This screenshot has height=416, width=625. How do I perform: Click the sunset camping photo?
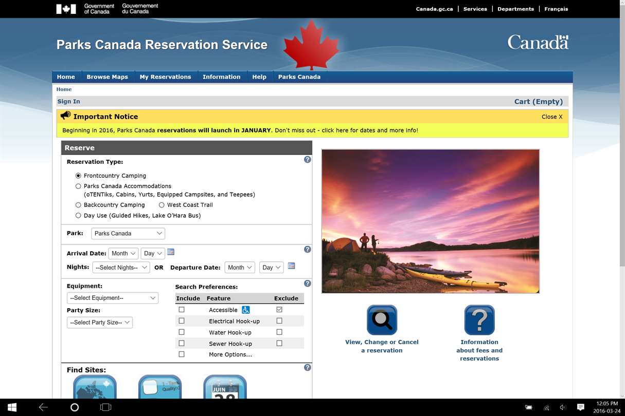(431, 221)
